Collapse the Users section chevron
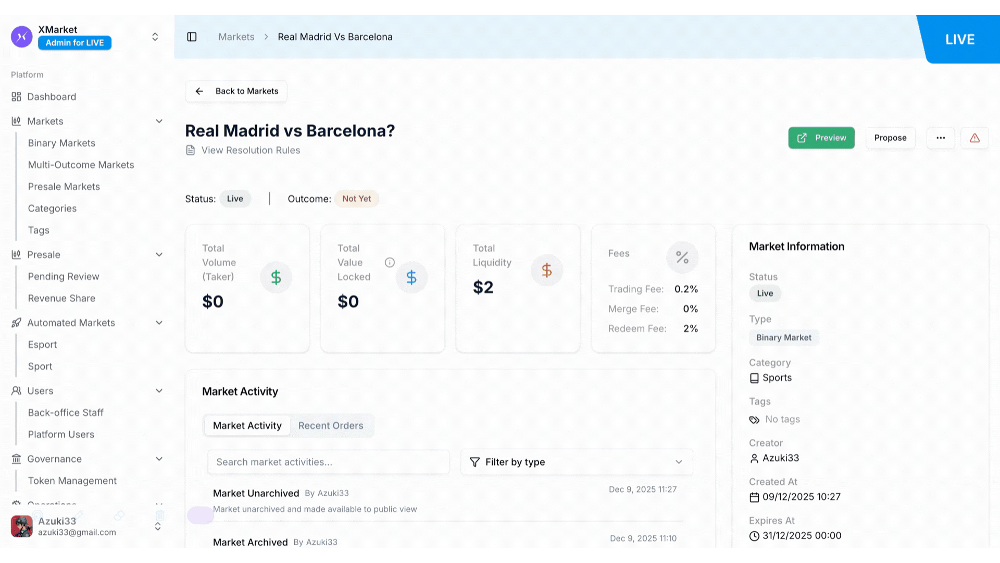This screenshot has height=563, width=1000. pos(159,391)
